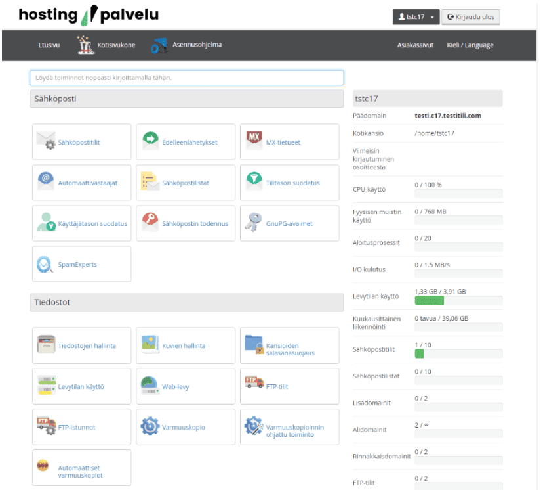Click the Kirjaudu ulos logout button
This screenshot has width=541, height=490.
coord(471,17)
